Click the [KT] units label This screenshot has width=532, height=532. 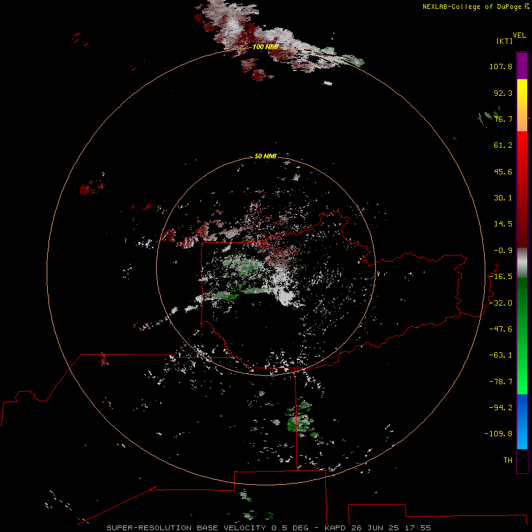pos(505,41)
